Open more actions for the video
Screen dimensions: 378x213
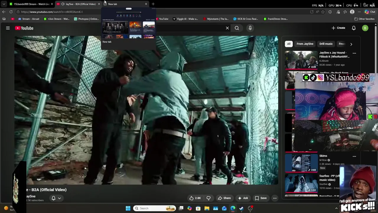(x=275, y=198)
